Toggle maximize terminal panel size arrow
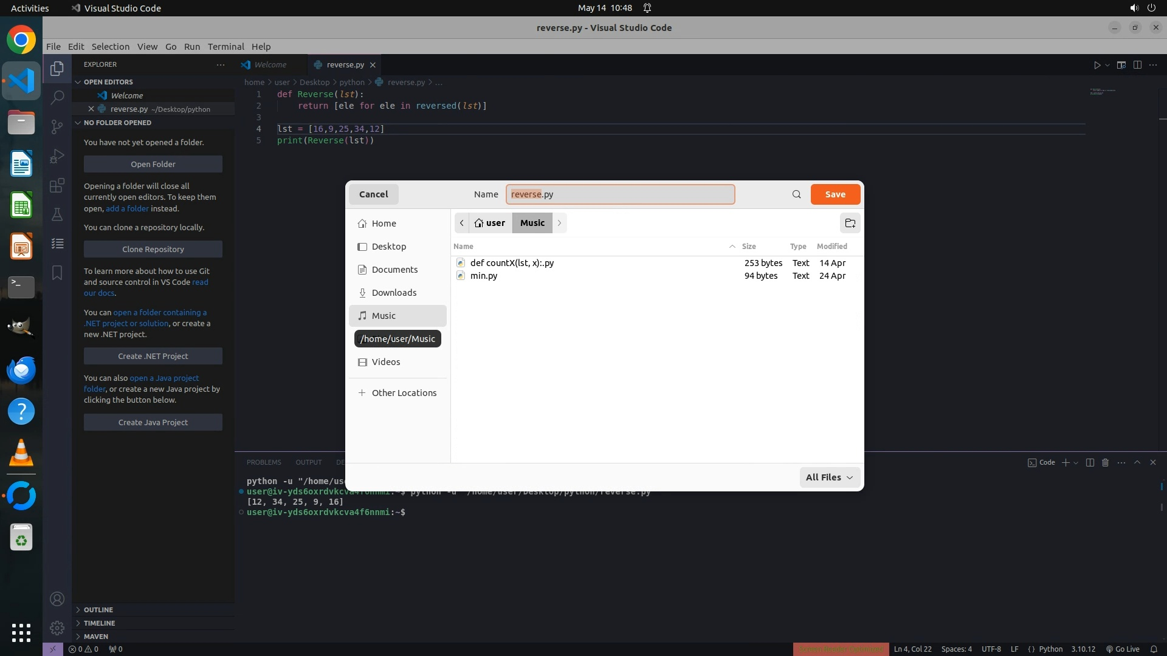This screenshot has width=1167, height=656. 1137,462
